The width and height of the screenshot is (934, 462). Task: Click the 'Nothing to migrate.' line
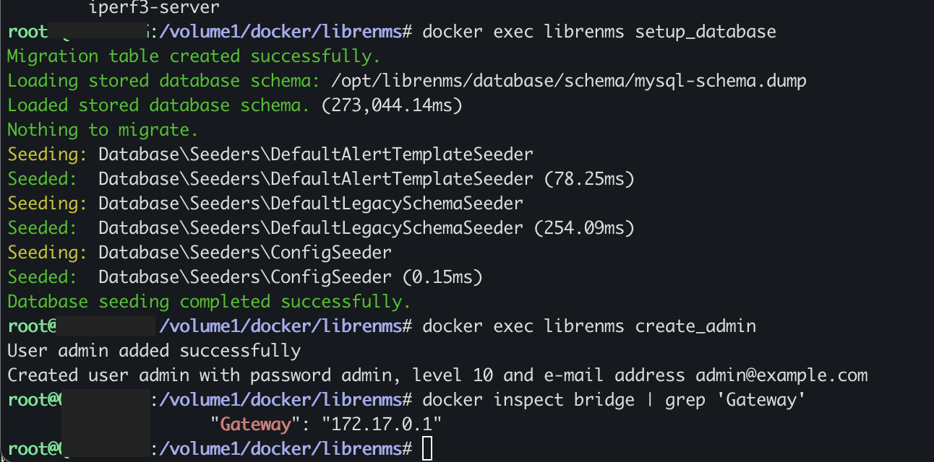click(x=103, y=130)
